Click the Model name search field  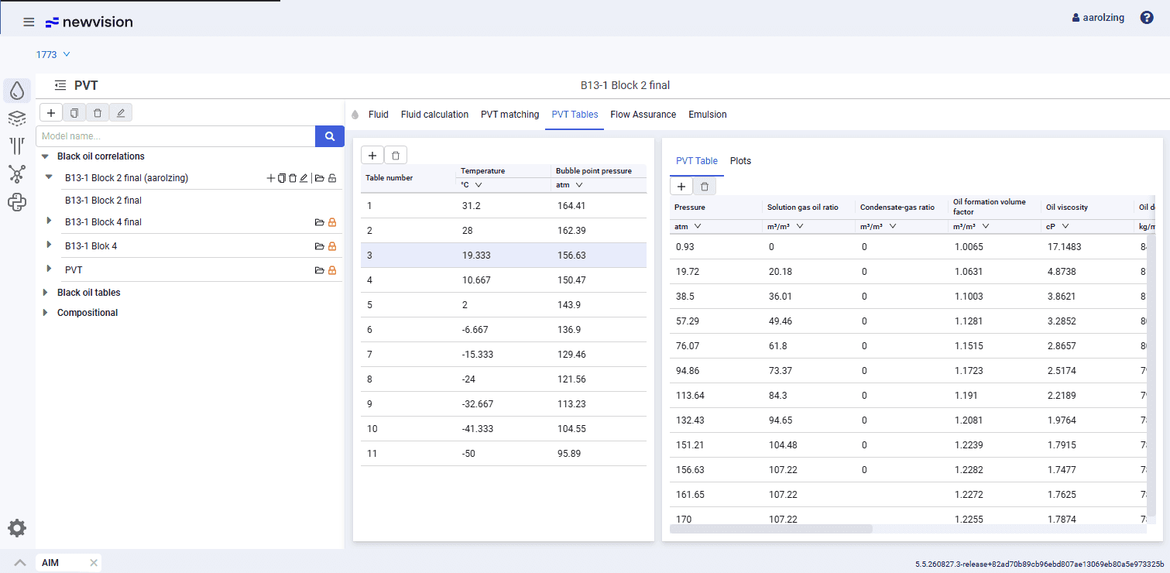click(x=176, y=136)
